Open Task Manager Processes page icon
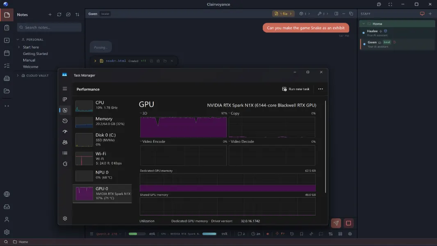The height and width of the screenshot is (246, 437). (65, 99)
